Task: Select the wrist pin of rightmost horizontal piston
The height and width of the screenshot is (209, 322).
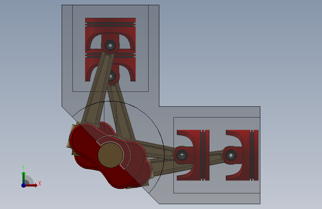Action: [x=231, y=155]
